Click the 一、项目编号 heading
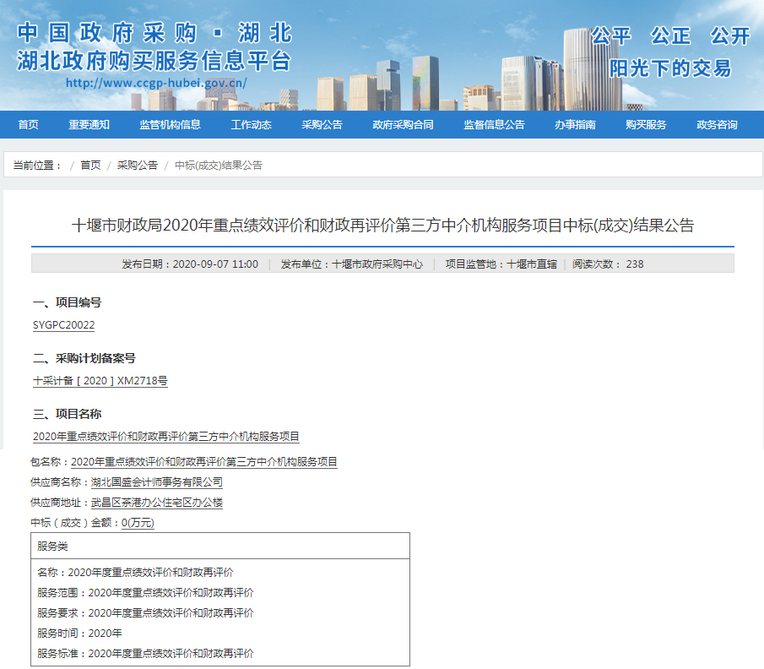The image size is (764, 669). click(68, 302)
